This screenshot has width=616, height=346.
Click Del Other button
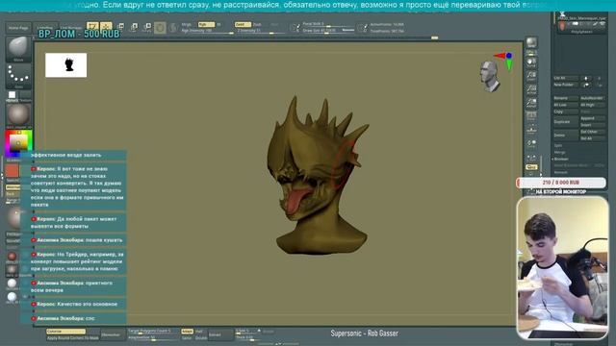[x=593, y=132]
